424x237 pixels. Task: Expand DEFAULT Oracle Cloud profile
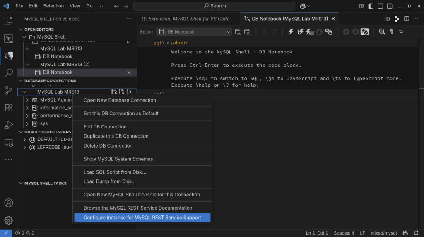click(24, 140)
